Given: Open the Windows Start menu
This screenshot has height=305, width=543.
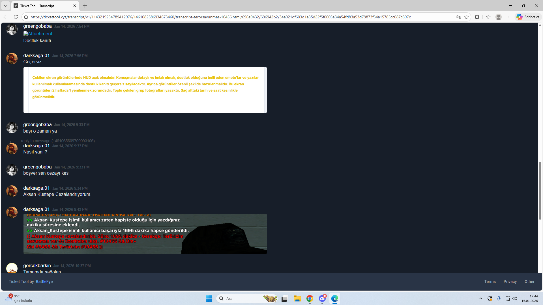Looking at the screenshot, I should [x=209, y=298].
